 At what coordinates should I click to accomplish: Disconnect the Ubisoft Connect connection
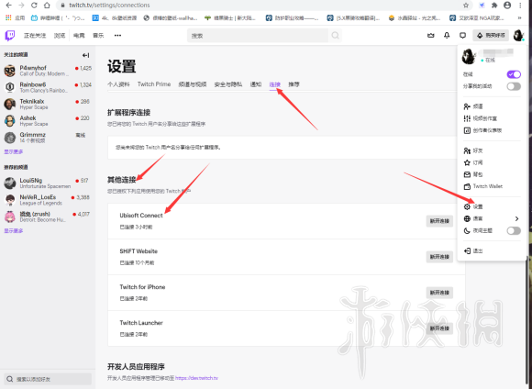439,221
